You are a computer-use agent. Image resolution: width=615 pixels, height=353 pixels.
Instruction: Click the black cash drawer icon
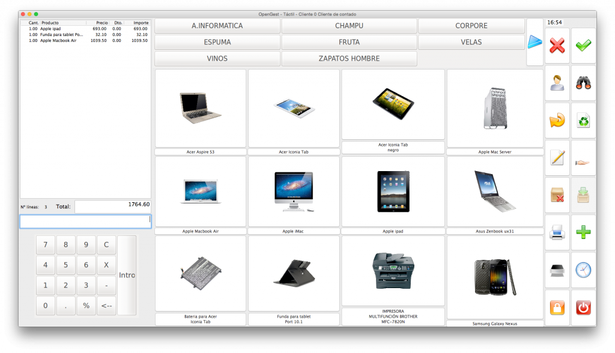pyautogui.click(x=557, y=270)
